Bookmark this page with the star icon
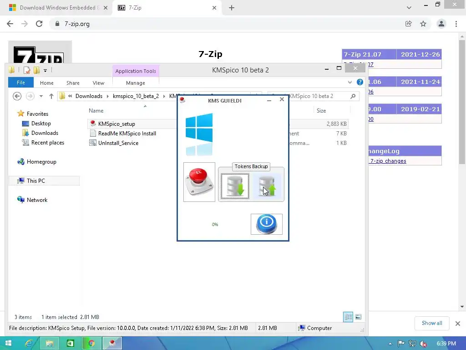This screenshot has height=350, width=466. click(423, 24)
